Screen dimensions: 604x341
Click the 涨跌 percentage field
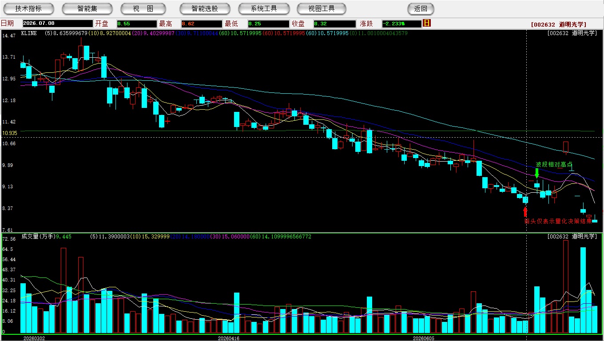click(401, 24)
